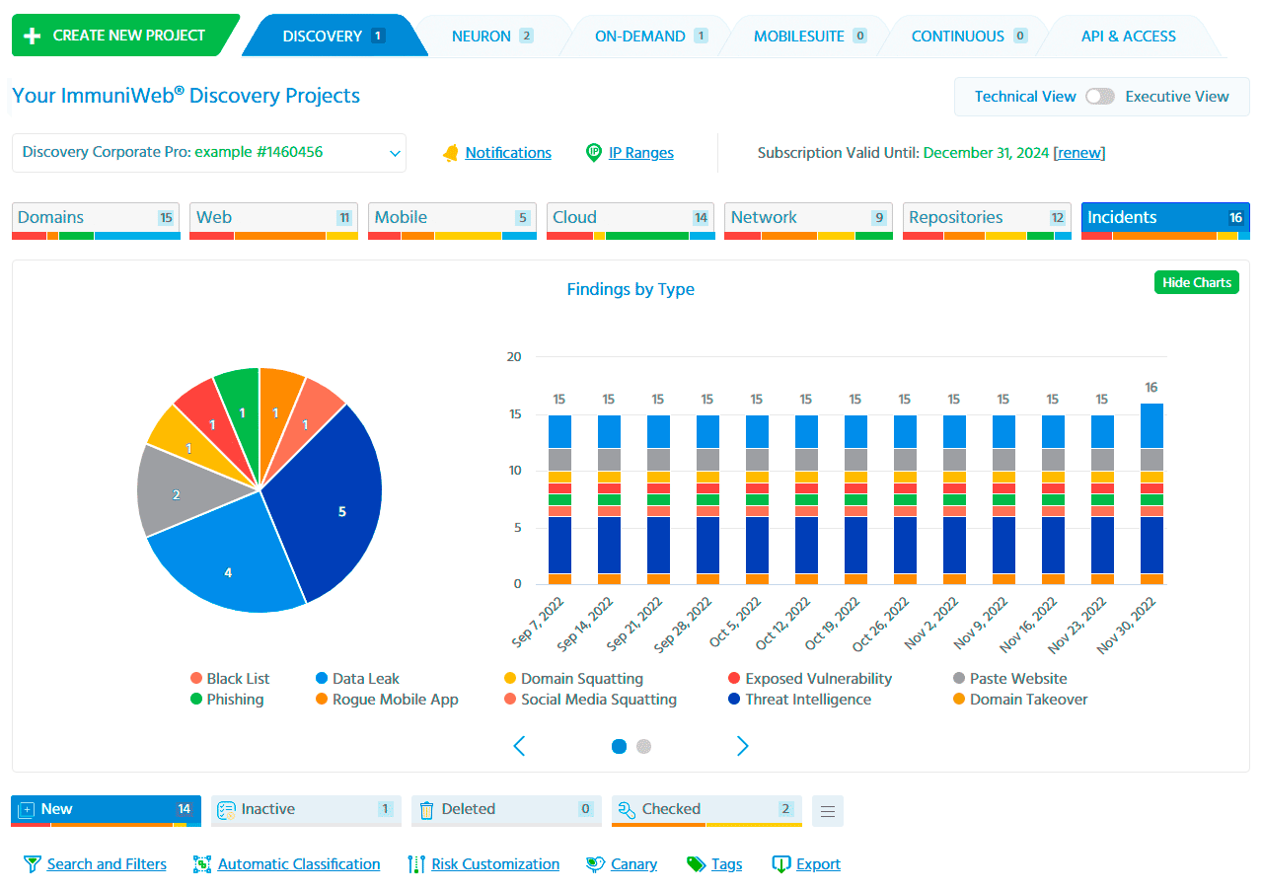The image size is (1262, 891).
Task: Hide the Domain Takeover legend series
Action: (x=1020, y=700)
